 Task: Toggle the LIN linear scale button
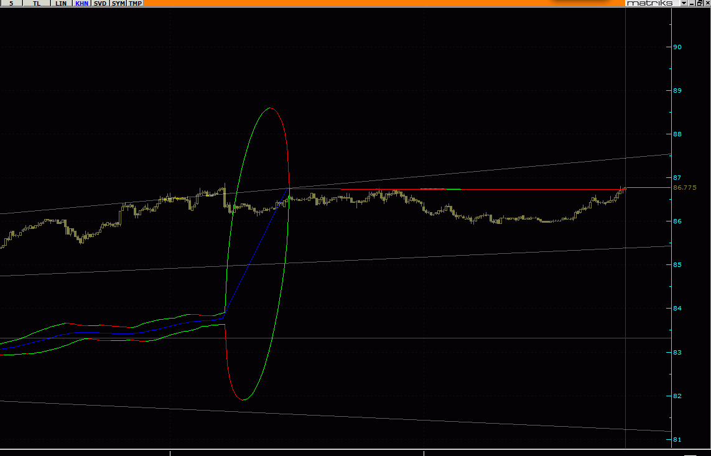coord(61,3)
